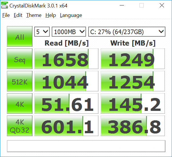Select the 512K read result 1044
The width and height of the screenshot is (172, 157).
point(66,81)
